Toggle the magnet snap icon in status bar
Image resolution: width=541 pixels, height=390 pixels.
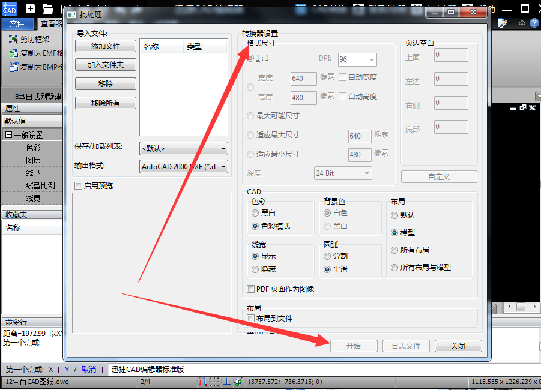[x=202, y=382]
